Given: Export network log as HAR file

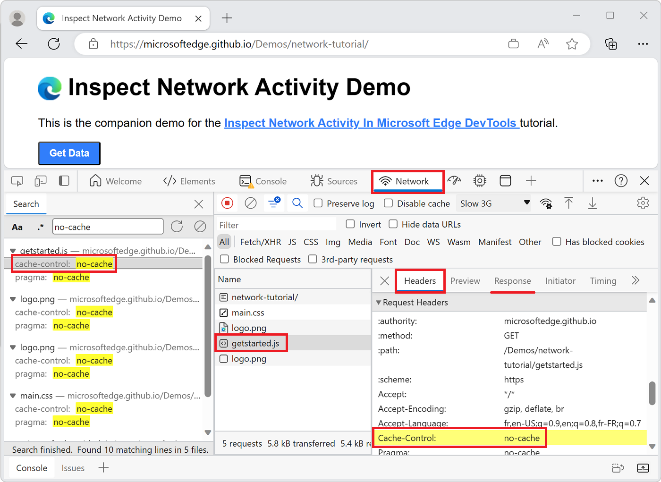Looking at the screenshot, I should [593, 203].
